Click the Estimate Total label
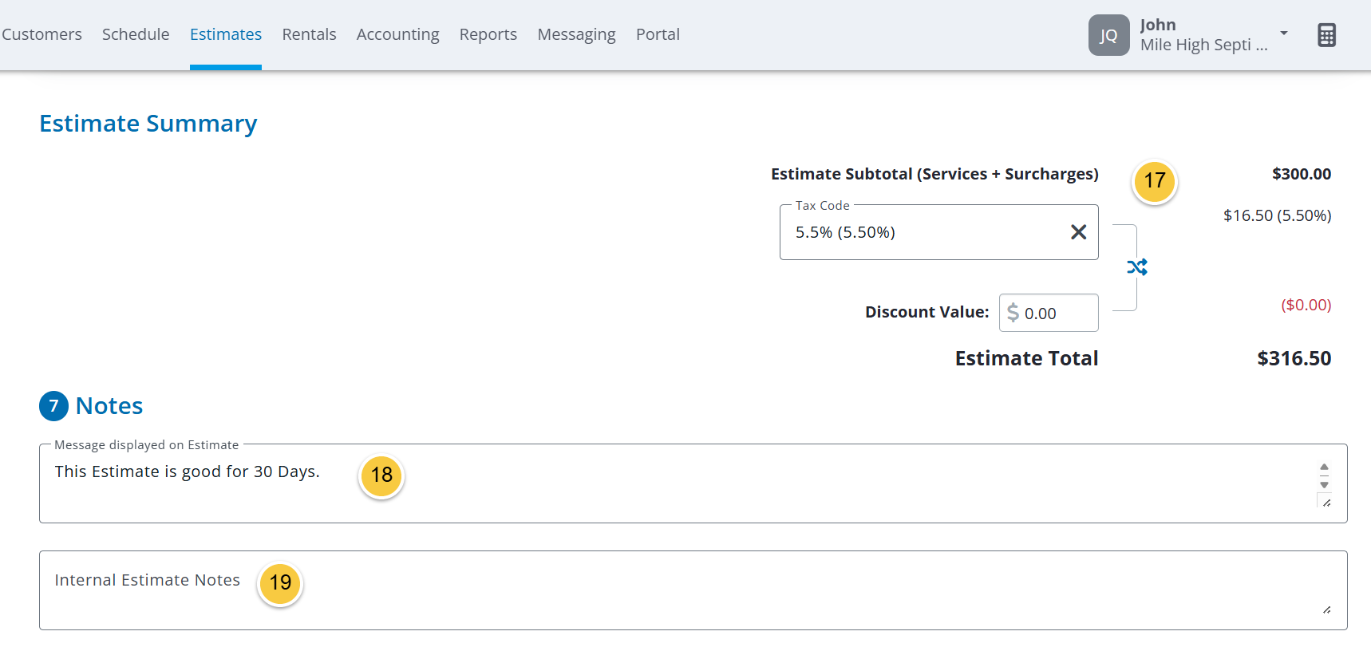Screen dimensions: 1371x647 click(1026, 358)
